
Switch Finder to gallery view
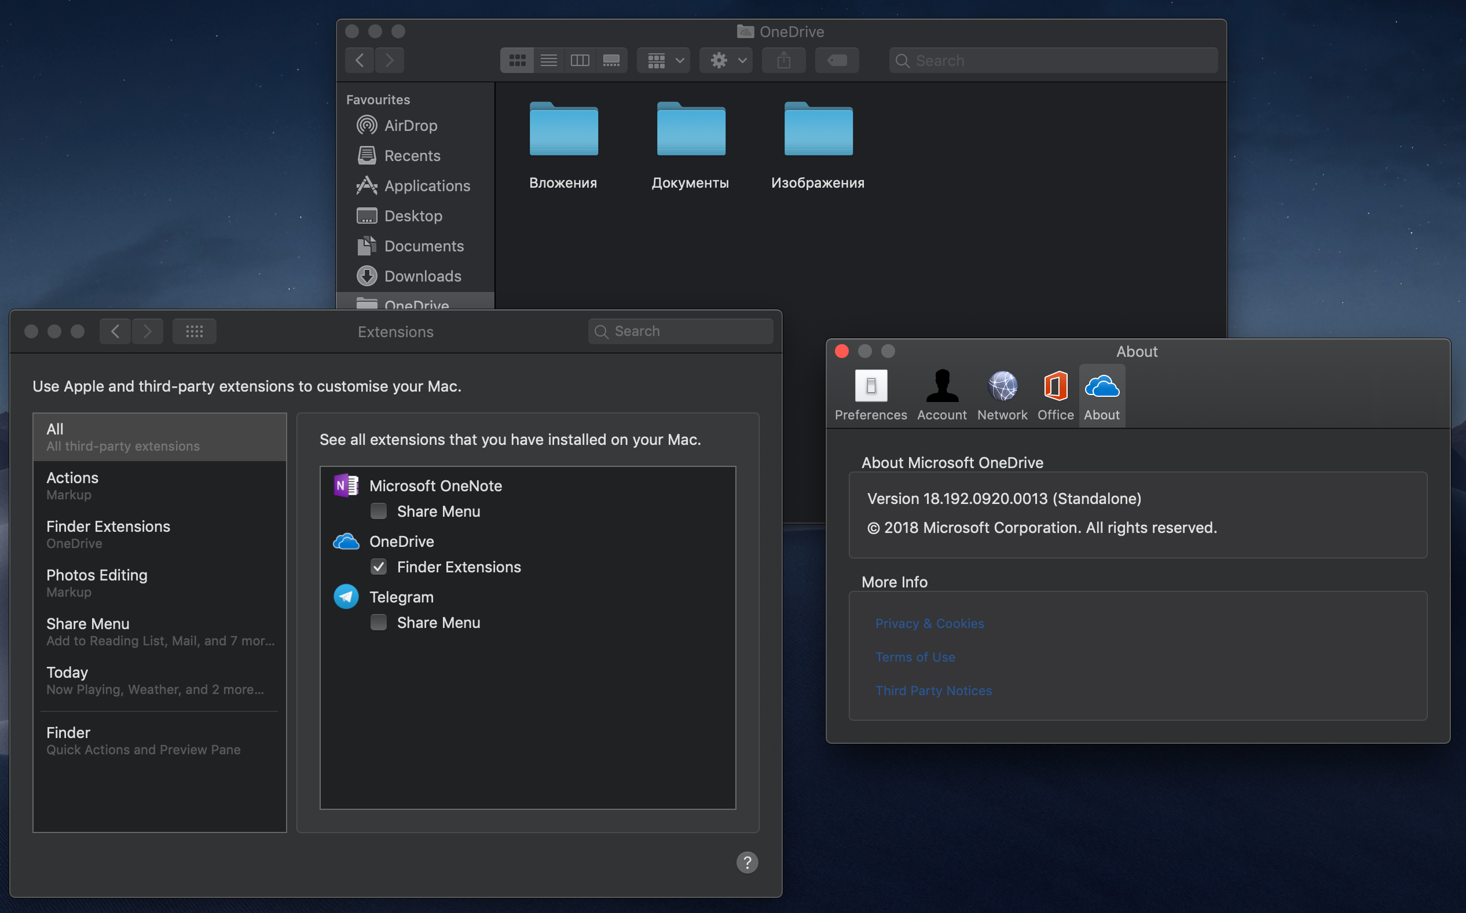(x=611, y=60)
